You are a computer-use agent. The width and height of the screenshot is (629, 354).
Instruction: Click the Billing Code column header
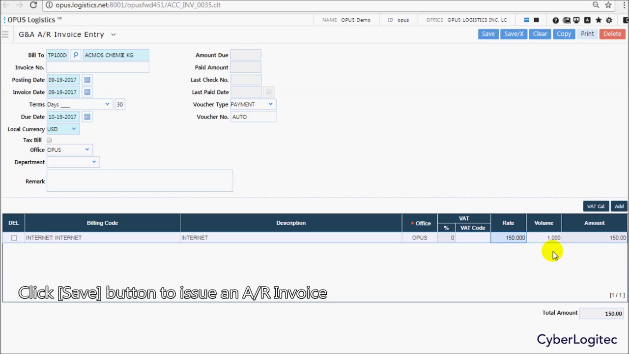coord(102,223)
